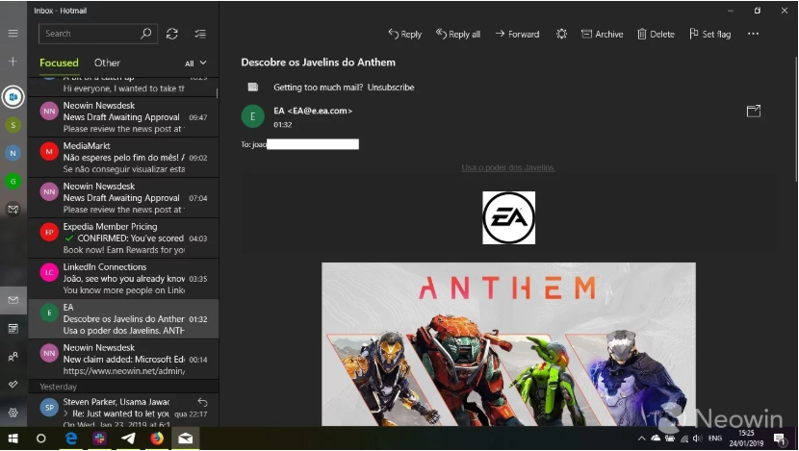This screenshot has width=799, height=451.
Task: Open Telegram from the Windows taskbar
Action: pos(128,438)
